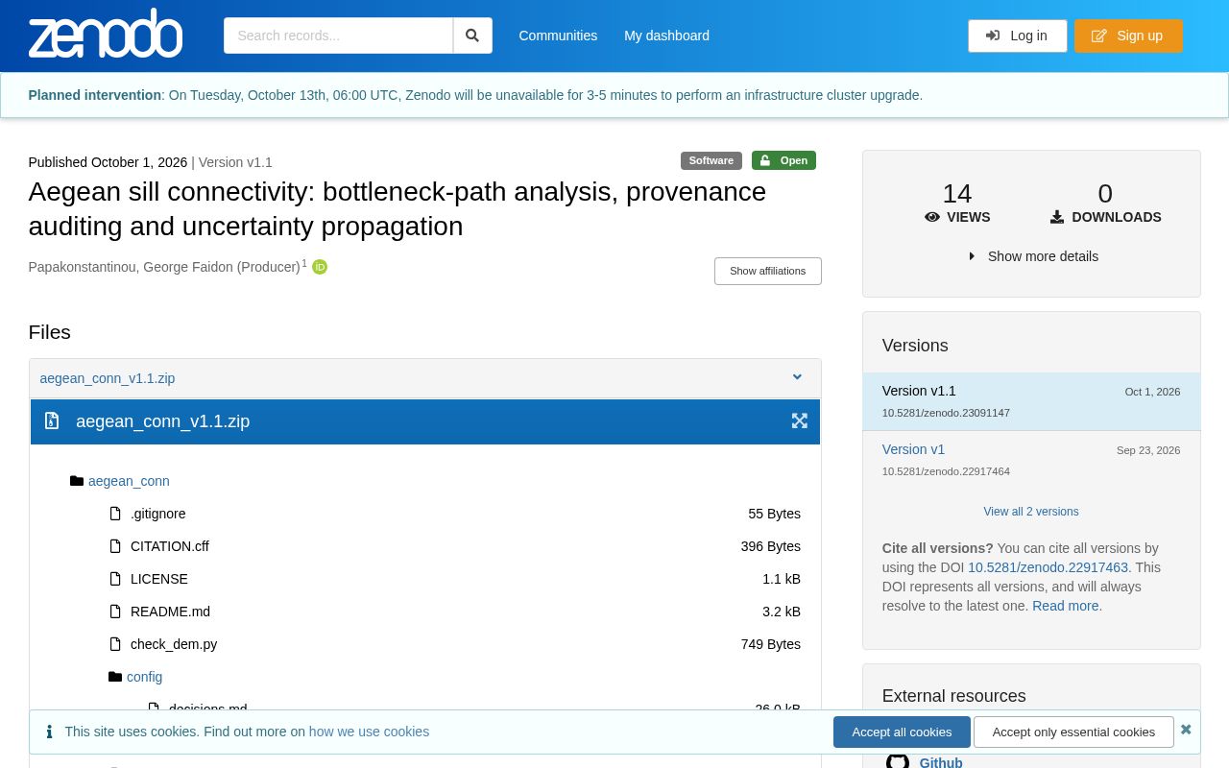Click Show affiliations button
The image size is (1229, 768).
(x=767, y=271)
